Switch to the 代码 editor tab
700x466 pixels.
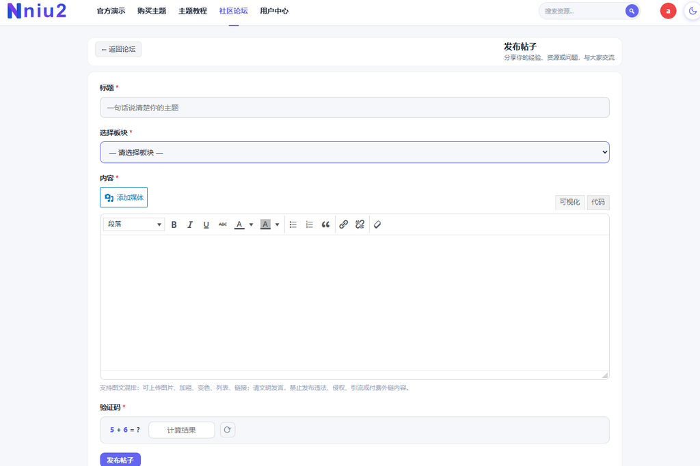coord(597,202)
